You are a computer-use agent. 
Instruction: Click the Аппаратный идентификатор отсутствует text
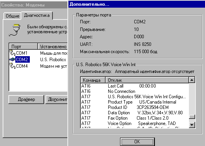click(155, 71)
